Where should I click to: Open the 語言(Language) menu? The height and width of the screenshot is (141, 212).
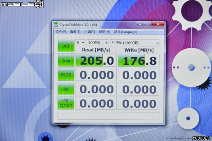pos(126,32)
